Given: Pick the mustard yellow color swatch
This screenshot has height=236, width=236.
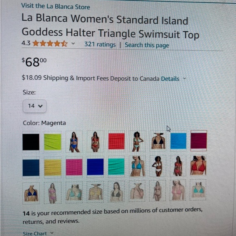Looking at the screenshot, I should (x=52, y=168).
